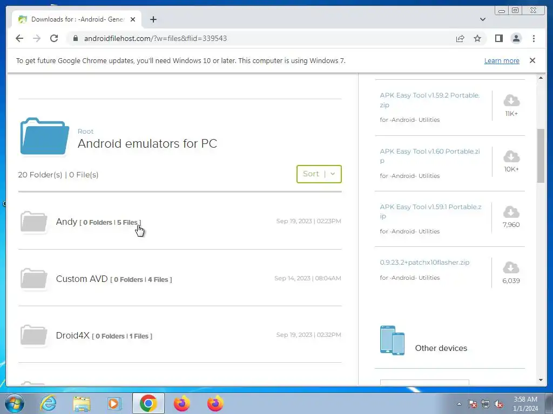Switch to Chrome taskbar button
The height and width of the screenshot is (414, 553).
(x=148, y=403)
